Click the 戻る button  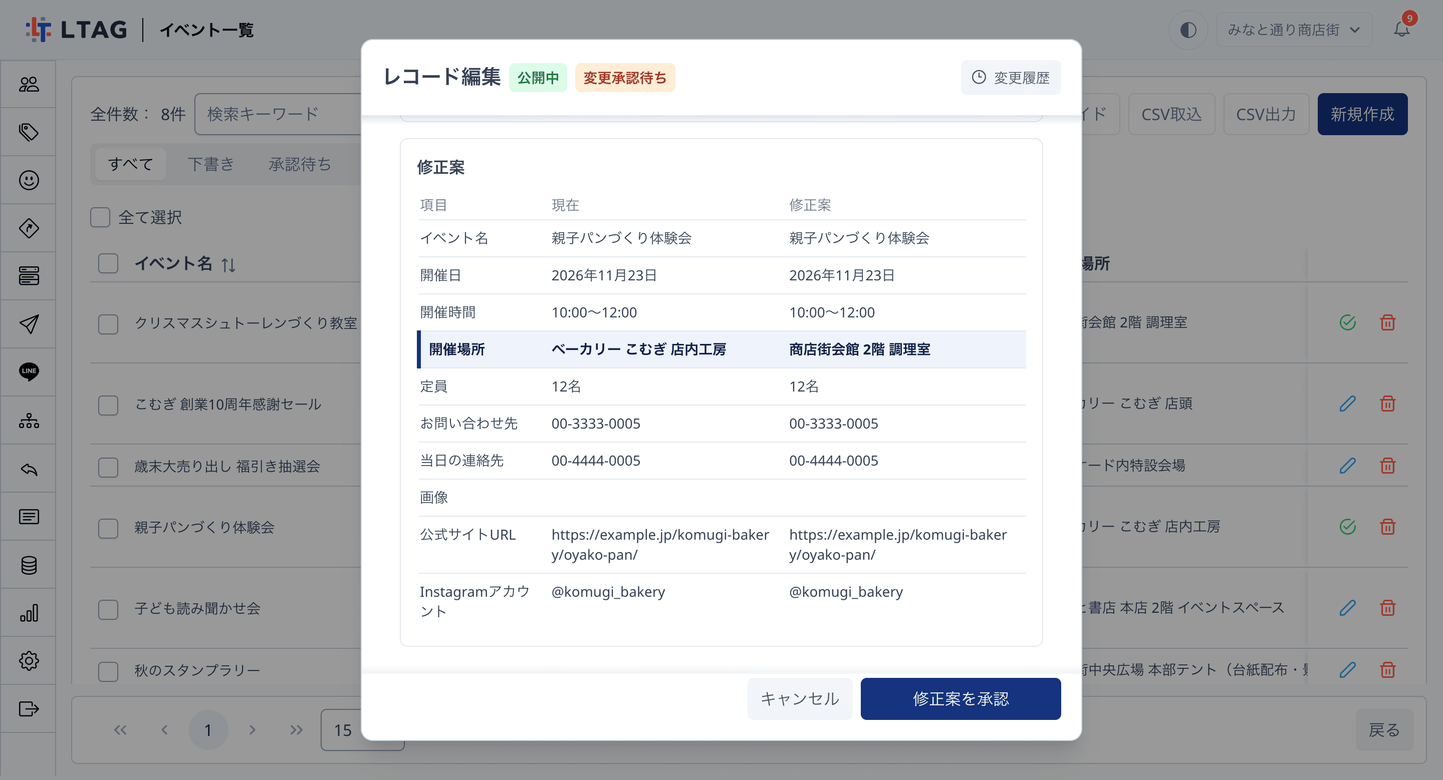coord(1384,729)
